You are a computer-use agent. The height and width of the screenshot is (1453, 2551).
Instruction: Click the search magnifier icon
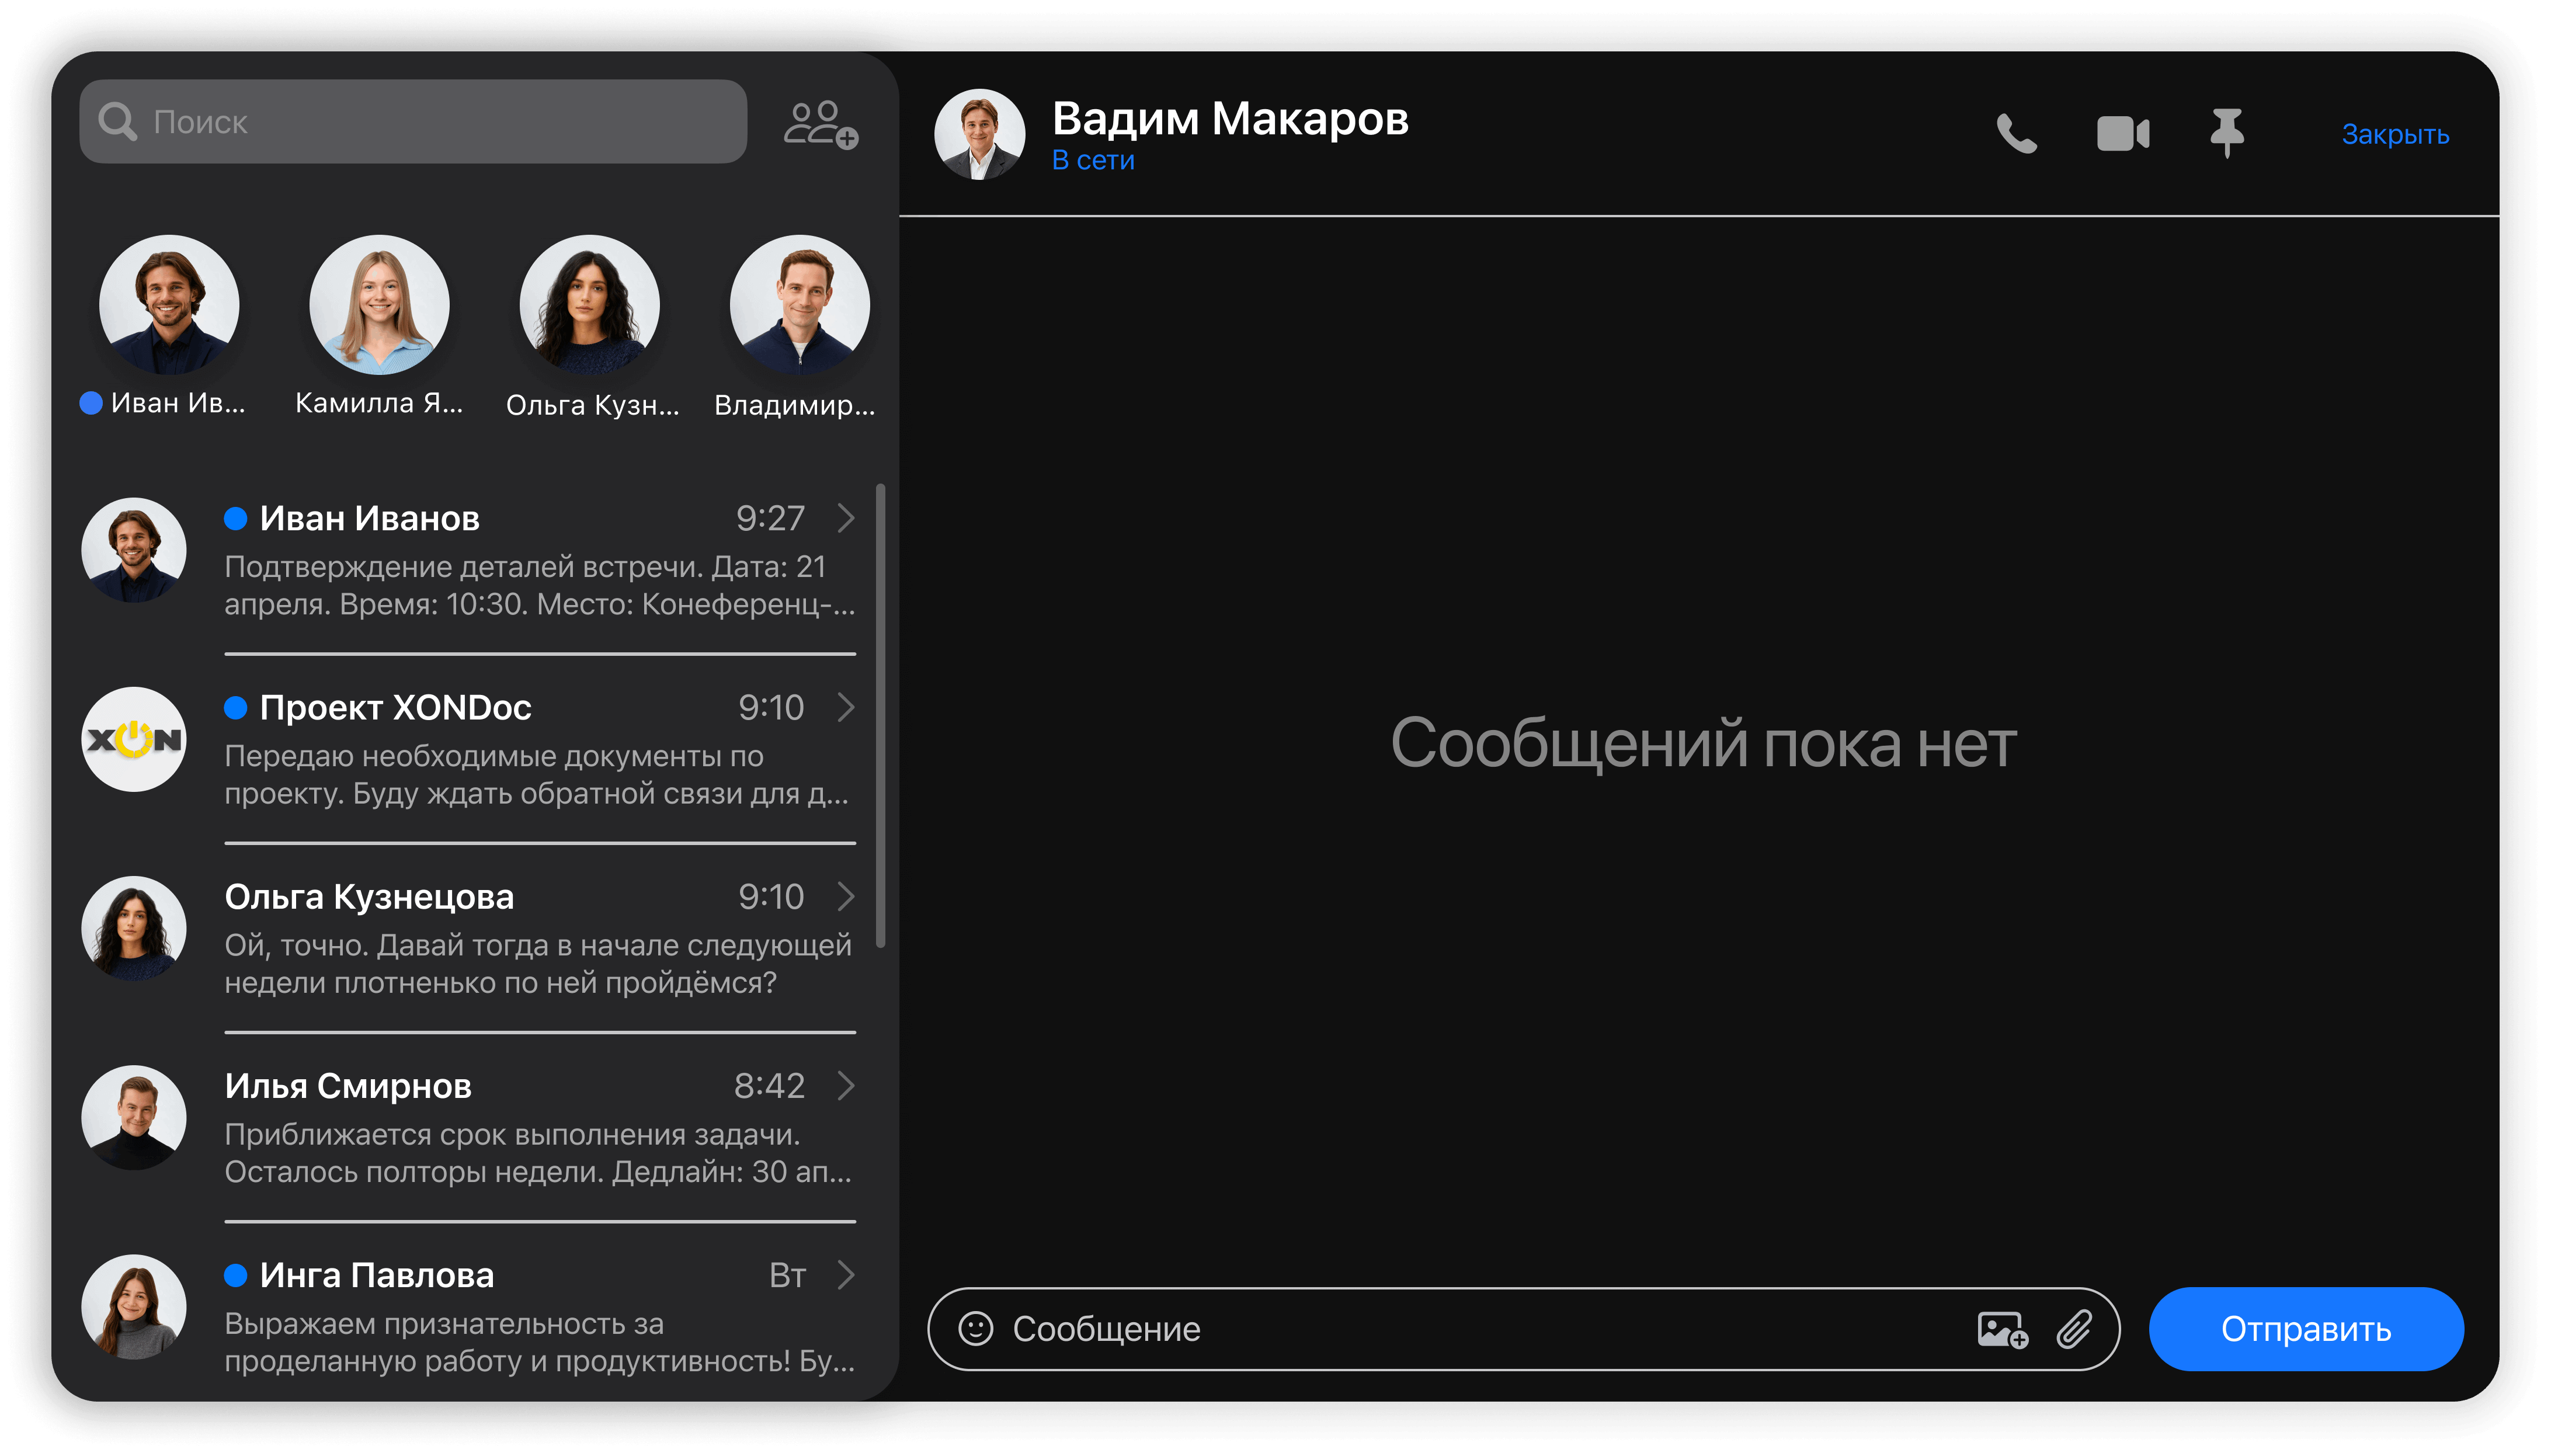118,121
